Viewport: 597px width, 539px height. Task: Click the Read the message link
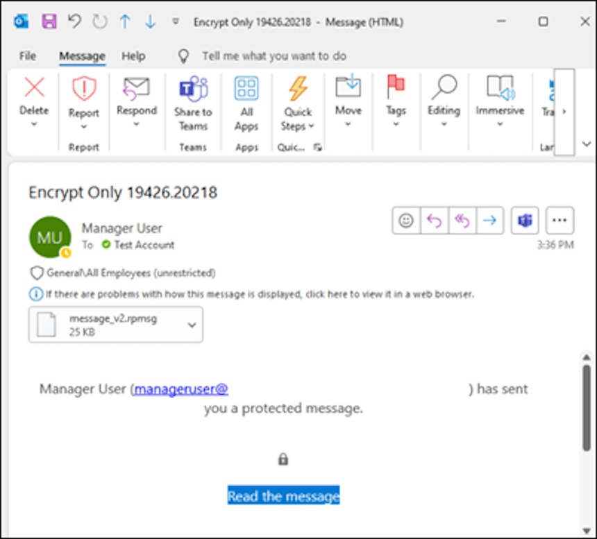(x=283, y=496)
